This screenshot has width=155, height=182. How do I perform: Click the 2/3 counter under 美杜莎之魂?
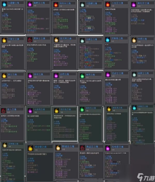coord(139,6)
